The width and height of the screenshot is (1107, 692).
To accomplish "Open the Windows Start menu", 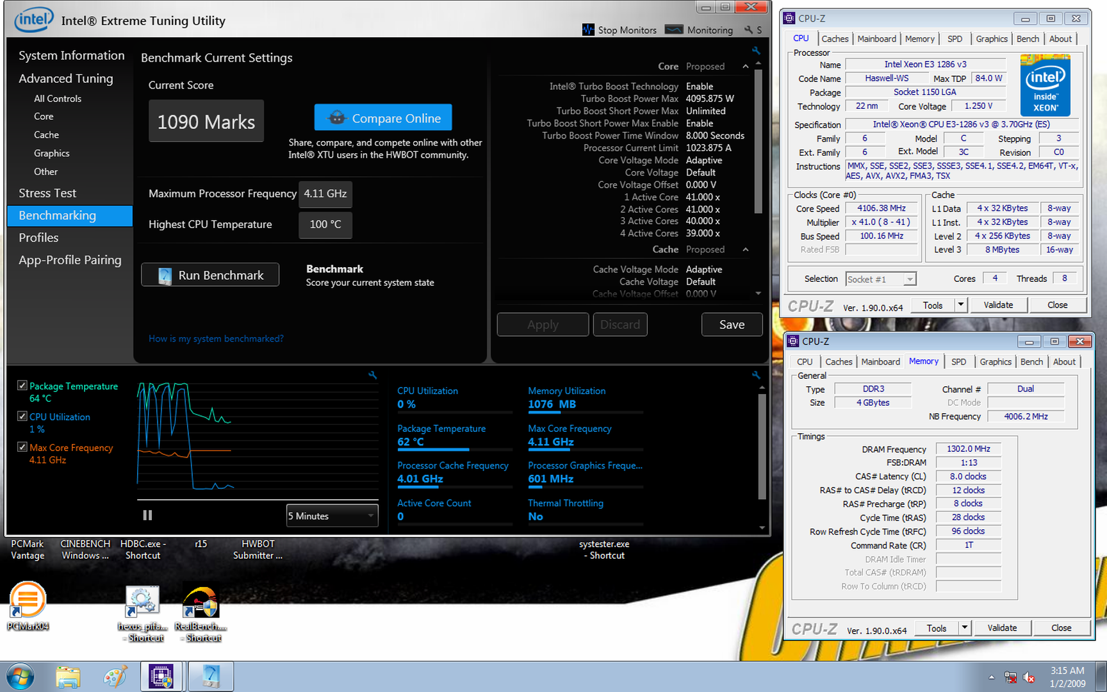I will tap(20, 677).
